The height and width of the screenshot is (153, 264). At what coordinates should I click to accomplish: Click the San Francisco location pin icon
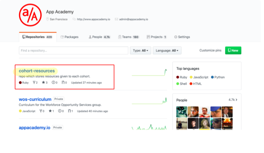pos(47,19)
